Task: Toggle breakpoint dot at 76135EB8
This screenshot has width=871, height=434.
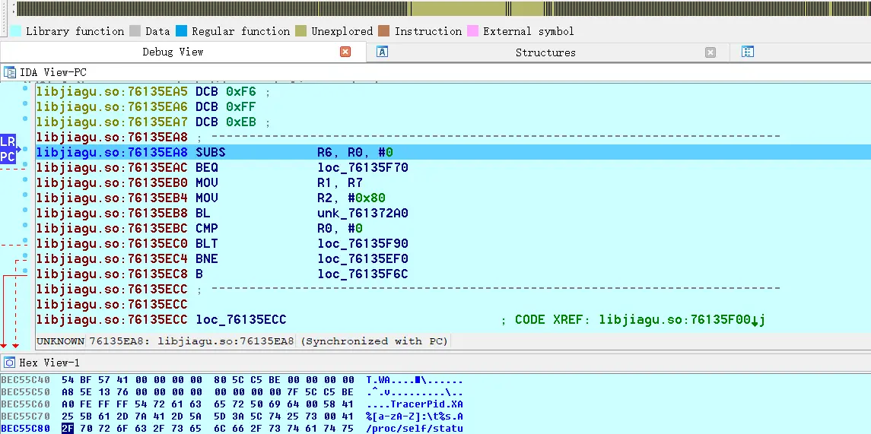Action: [25, 210]
